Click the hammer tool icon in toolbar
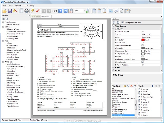 click(15, 11)
